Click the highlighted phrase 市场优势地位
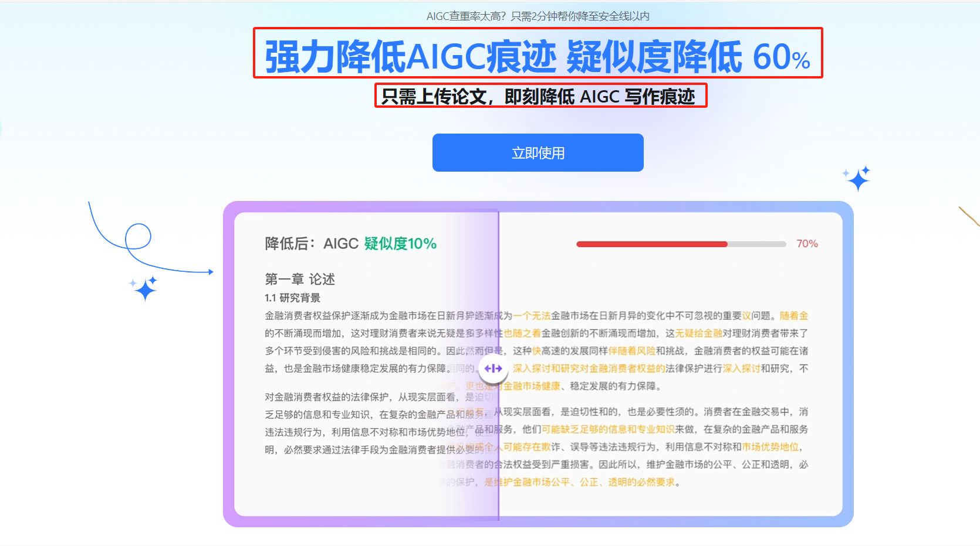Viewport: 980px width, 546px height. point(771,447)
